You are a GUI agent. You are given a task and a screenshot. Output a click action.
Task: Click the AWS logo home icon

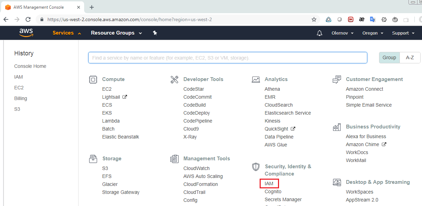pos(26,33)
